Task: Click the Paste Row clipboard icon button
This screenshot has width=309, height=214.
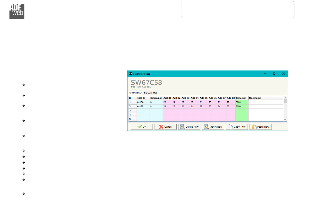Action: (x=260, y=127)
